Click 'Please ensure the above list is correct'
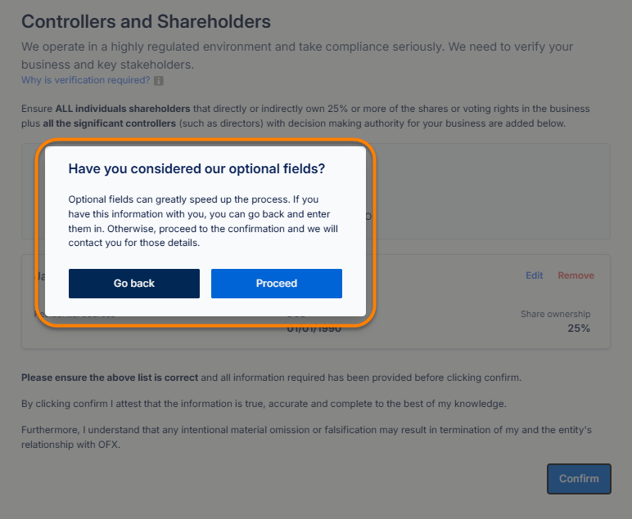Image resolution: width=632 pixels, height=519 pixels. coord(110,378)
